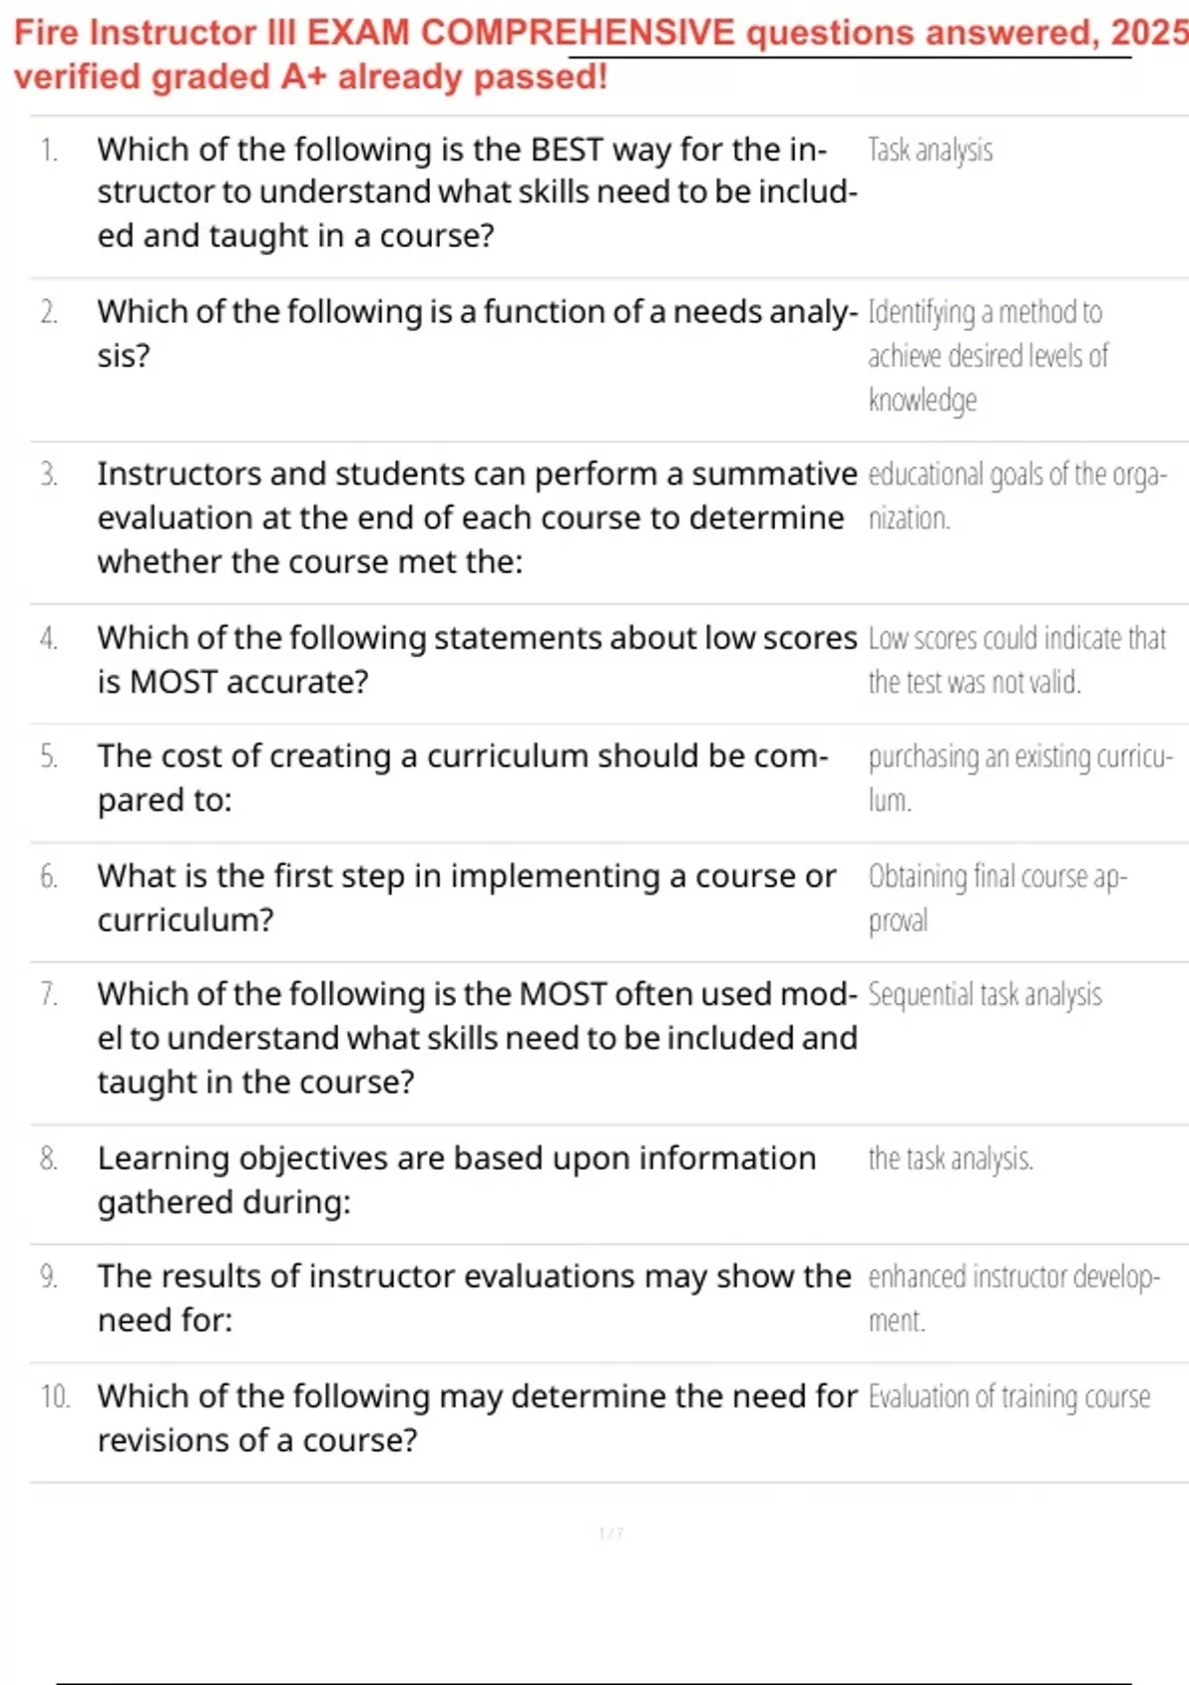Click the 'Obtaining final course approval' answer
Image resolution: width=1189 pixels, height=1685 pixels.
pyautogui.click(x=997, y=897)
